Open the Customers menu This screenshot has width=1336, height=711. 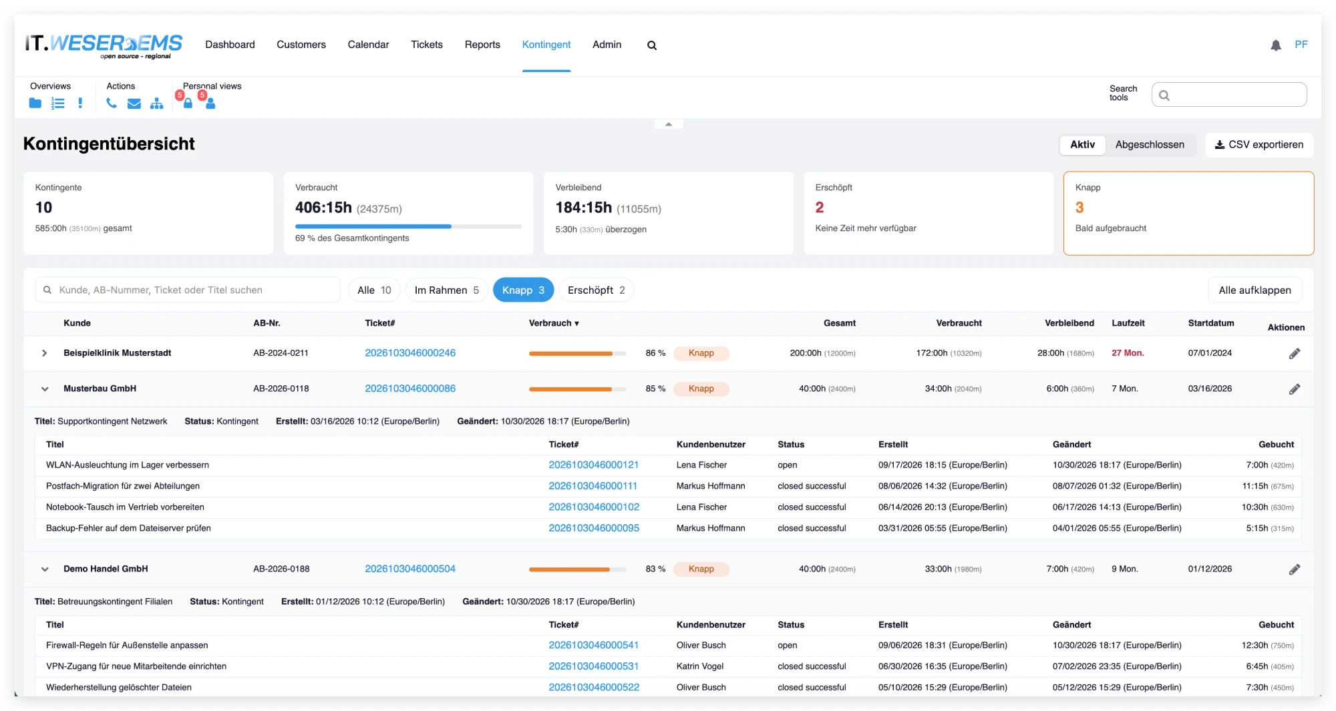[301, 45]
